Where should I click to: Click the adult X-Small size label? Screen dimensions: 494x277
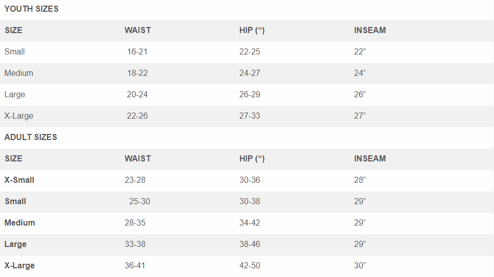click(19, 180)
